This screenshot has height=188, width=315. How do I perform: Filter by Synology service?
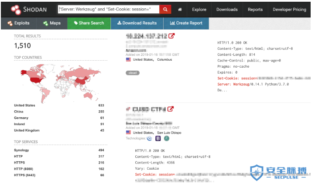pyautogui.click(x=21, y=150)
